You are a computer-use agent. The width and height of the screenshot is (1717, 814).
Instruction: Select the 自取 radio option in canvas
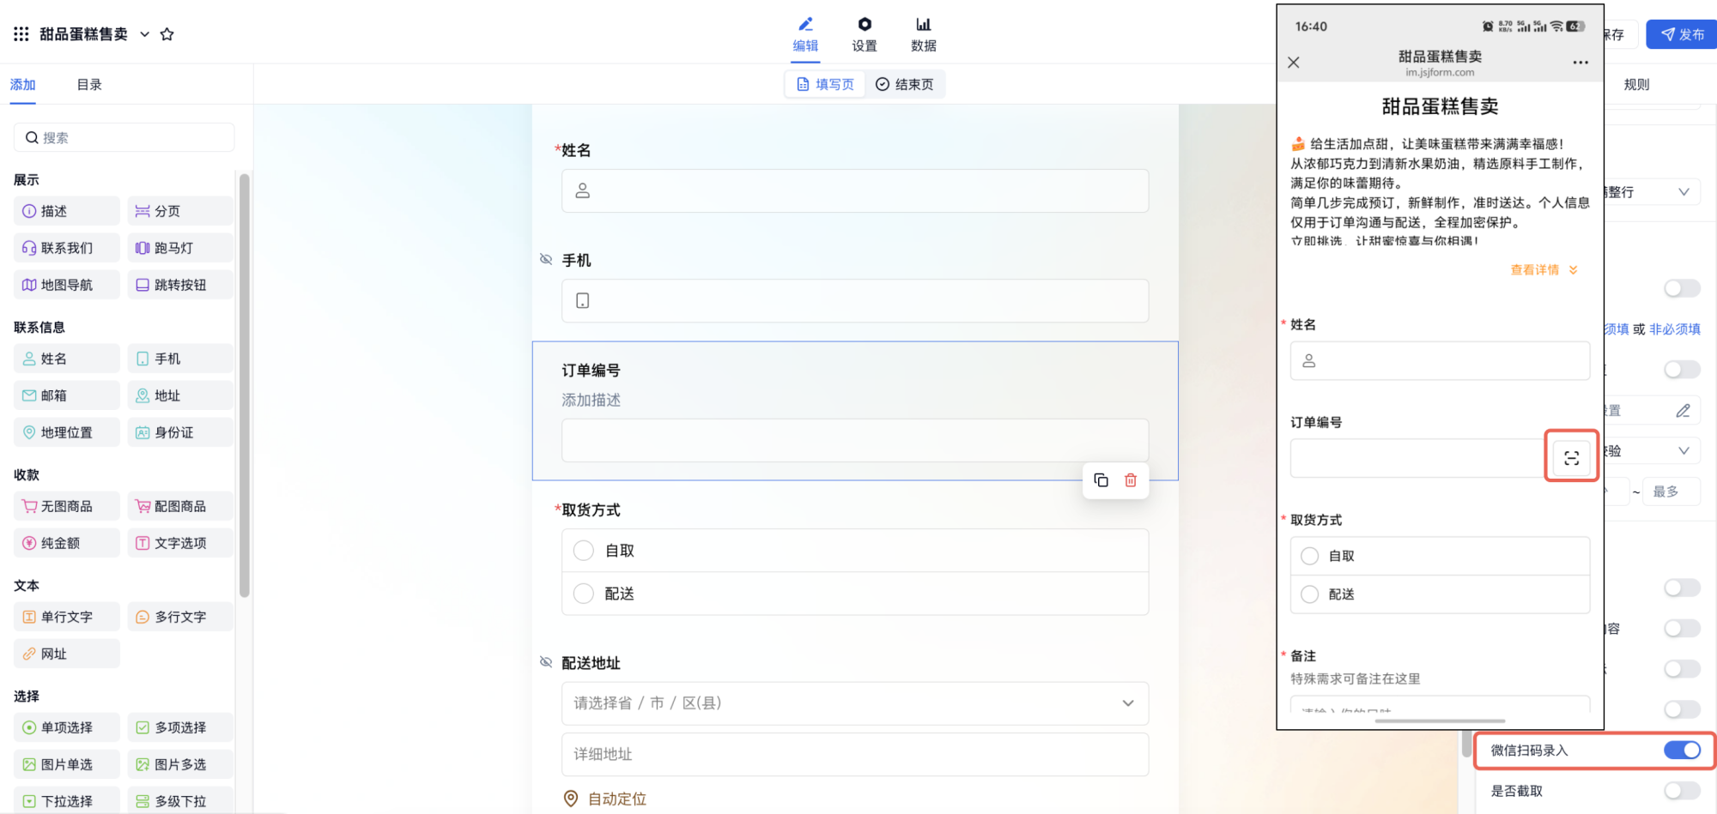coord(584,551)
